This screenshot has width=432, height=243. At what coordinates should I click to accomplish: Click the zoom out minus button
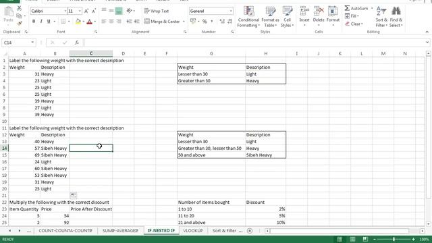pyautogui.click(x=374, y=239)
